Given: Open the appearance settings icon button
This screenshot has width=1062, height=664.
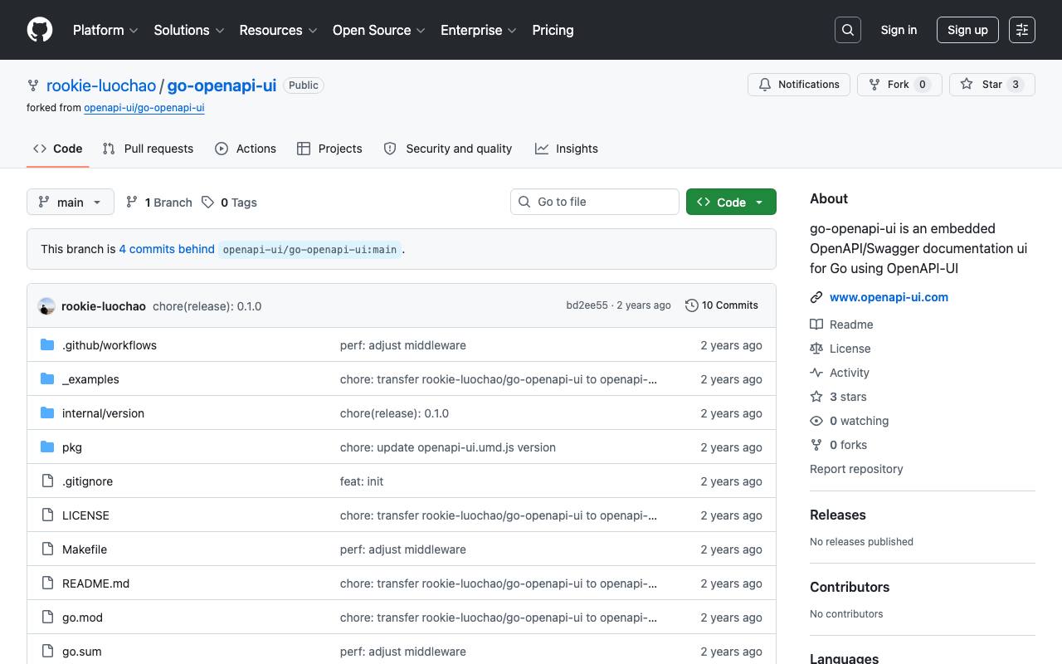Looking at the screenshot, I should [x=1022, y=30].
